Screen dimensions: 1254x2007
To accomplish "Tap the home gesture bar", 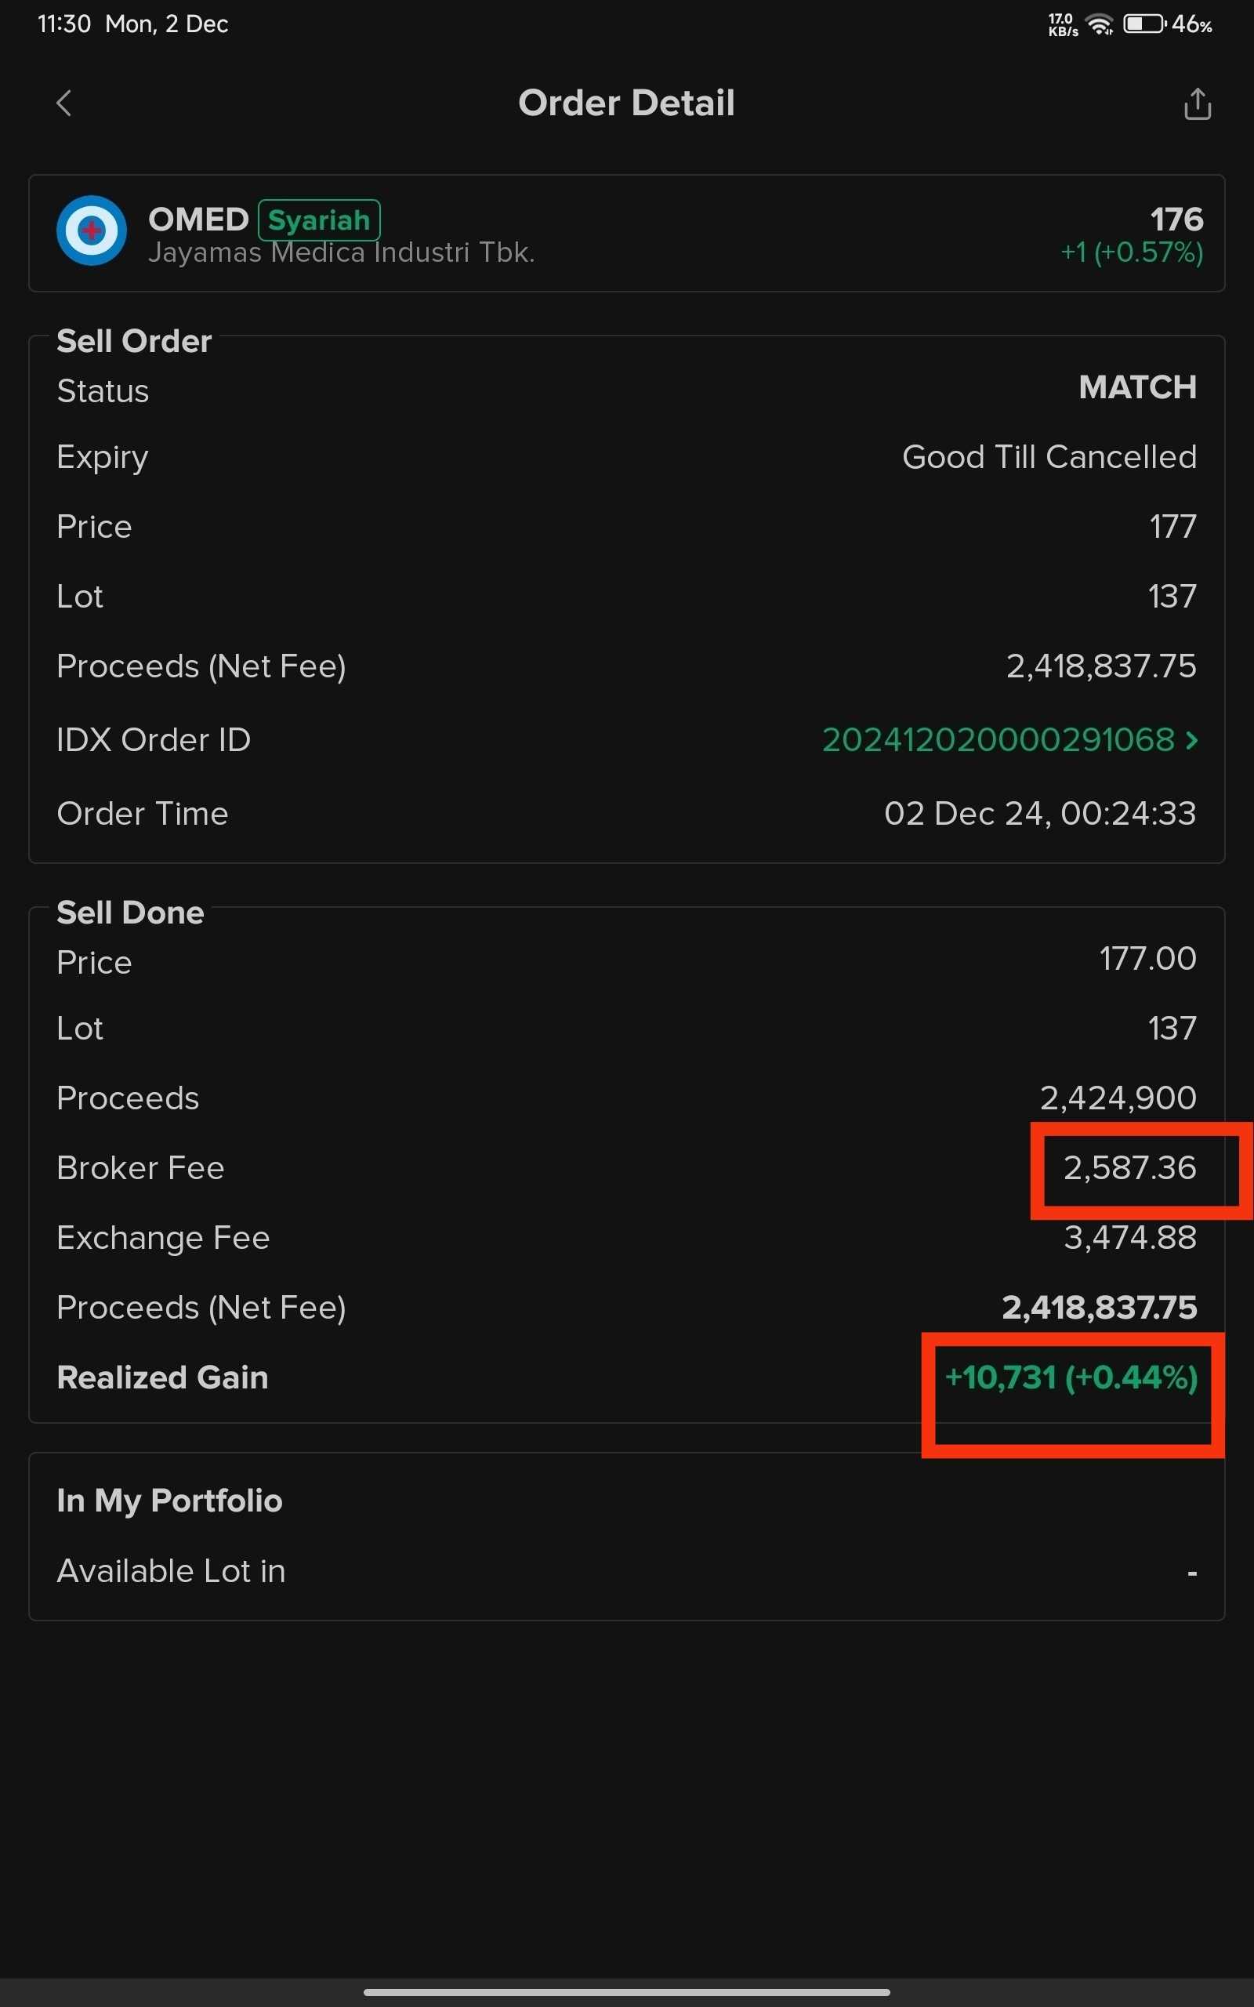I will (x=626, y=1991).
